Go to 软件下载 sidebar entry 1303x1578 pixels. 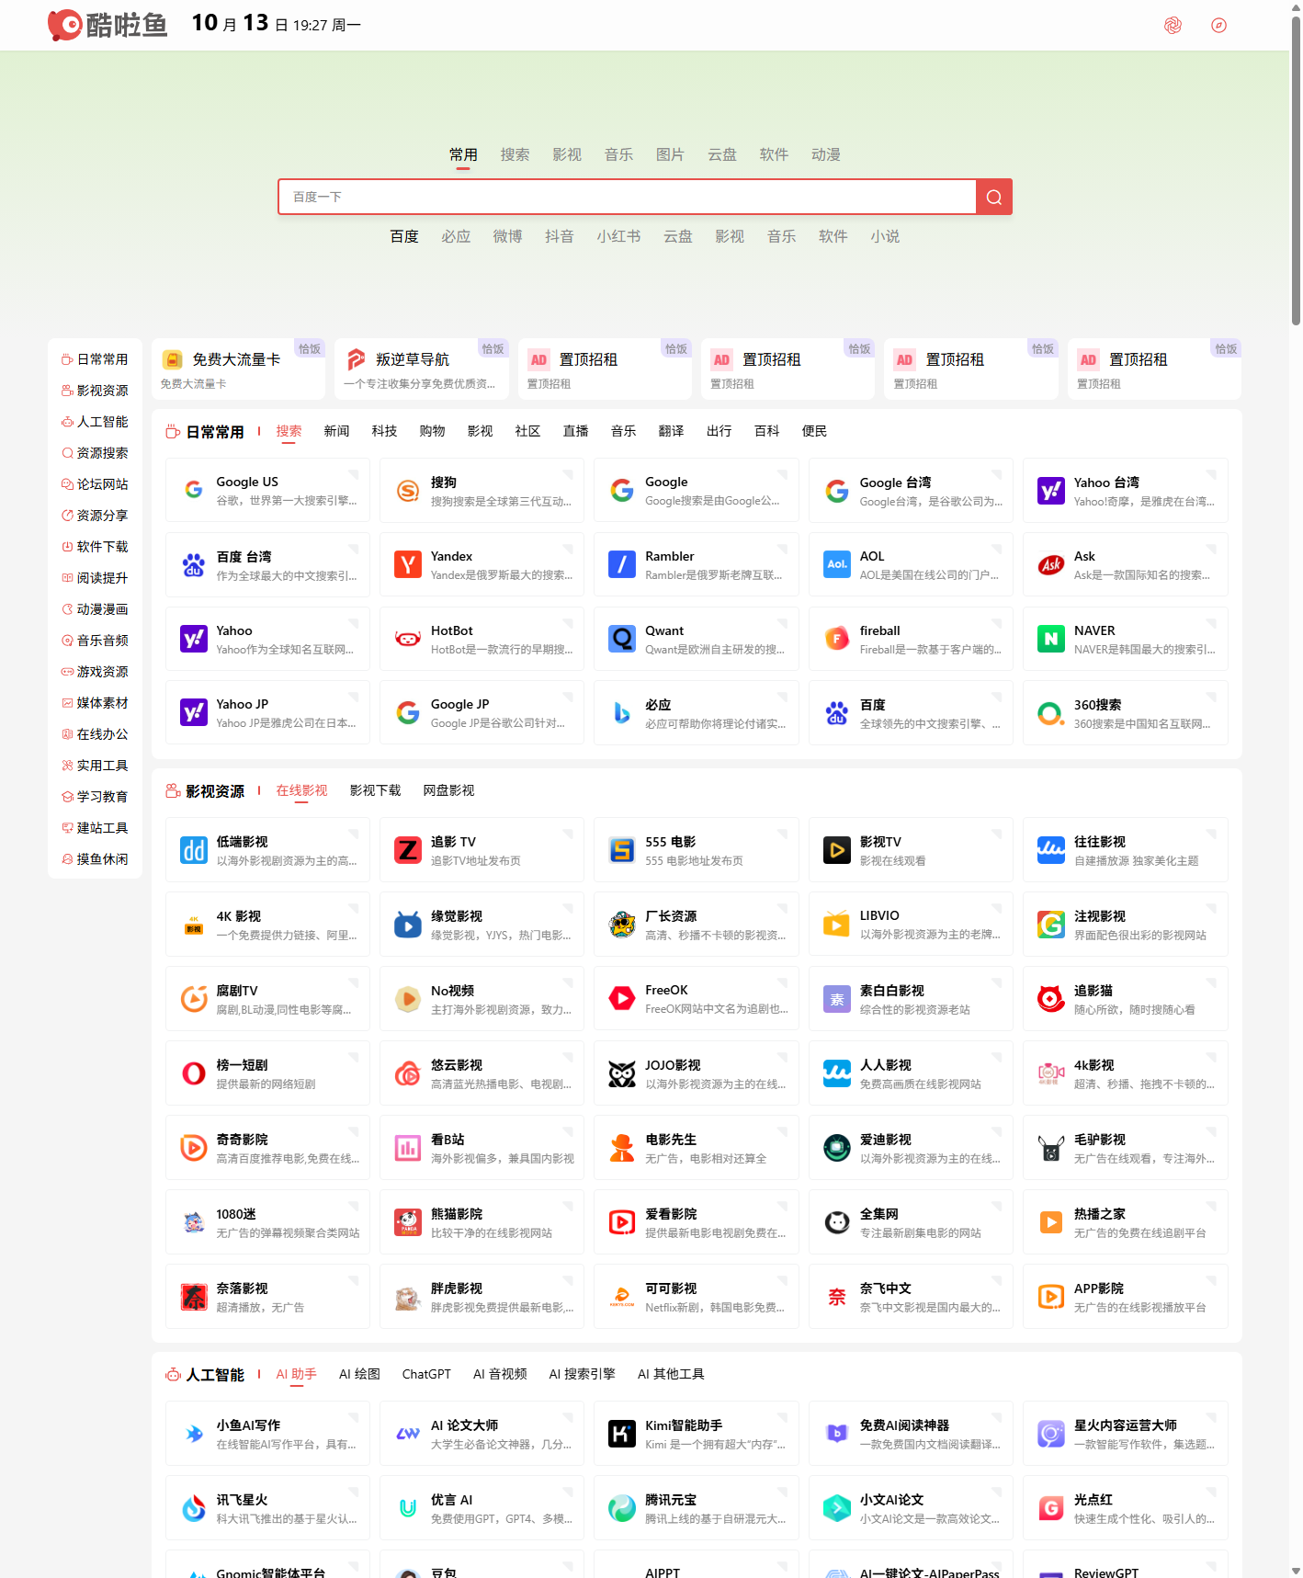pyautogui.click(x=95, y=547)
